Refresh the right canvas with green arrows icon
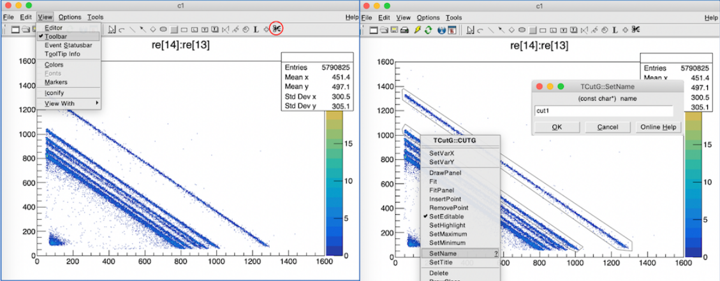The width and height of the screenshot is (720, 281). (x=429, y=30)
